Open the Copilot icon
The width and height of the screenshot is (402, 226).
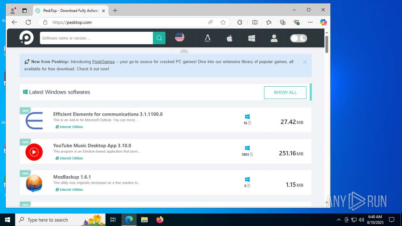point(323,22)
